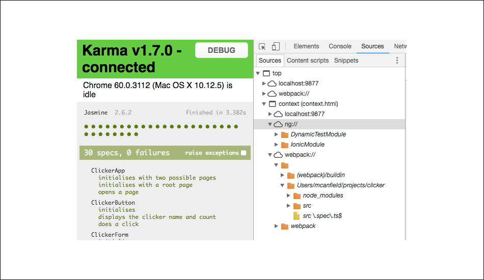Switch to the Elements tab
This screenshot has height=280, width=484.
point(306,46)
